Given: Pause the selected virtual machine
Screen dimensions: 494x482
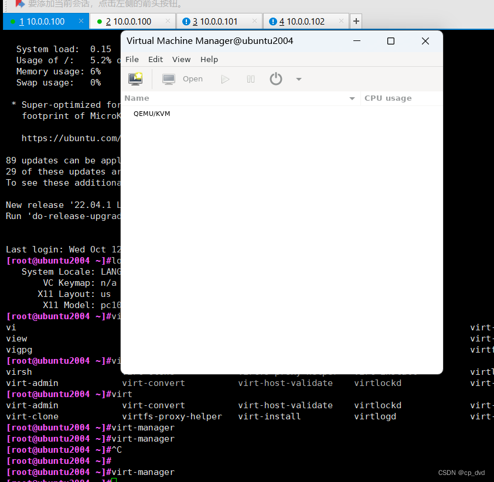Looking at the screenshot, I should coord(251,79).
